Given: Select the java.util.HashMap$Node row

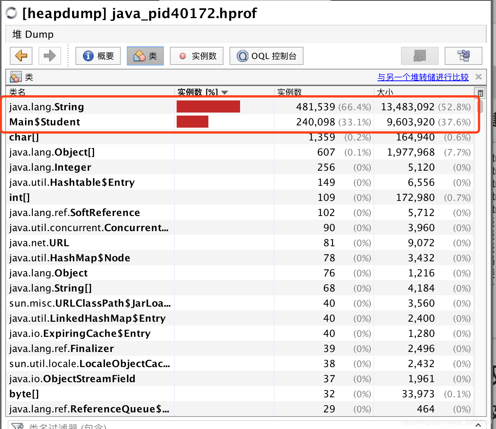Looking at the screenshot, I should pyautogui.click(x=240, y=258).
